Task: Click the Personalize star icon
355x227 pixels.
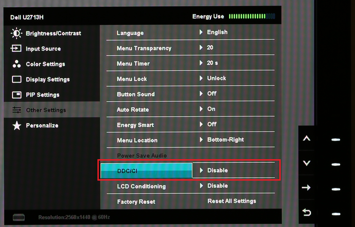Action: [x=17, y=126]
